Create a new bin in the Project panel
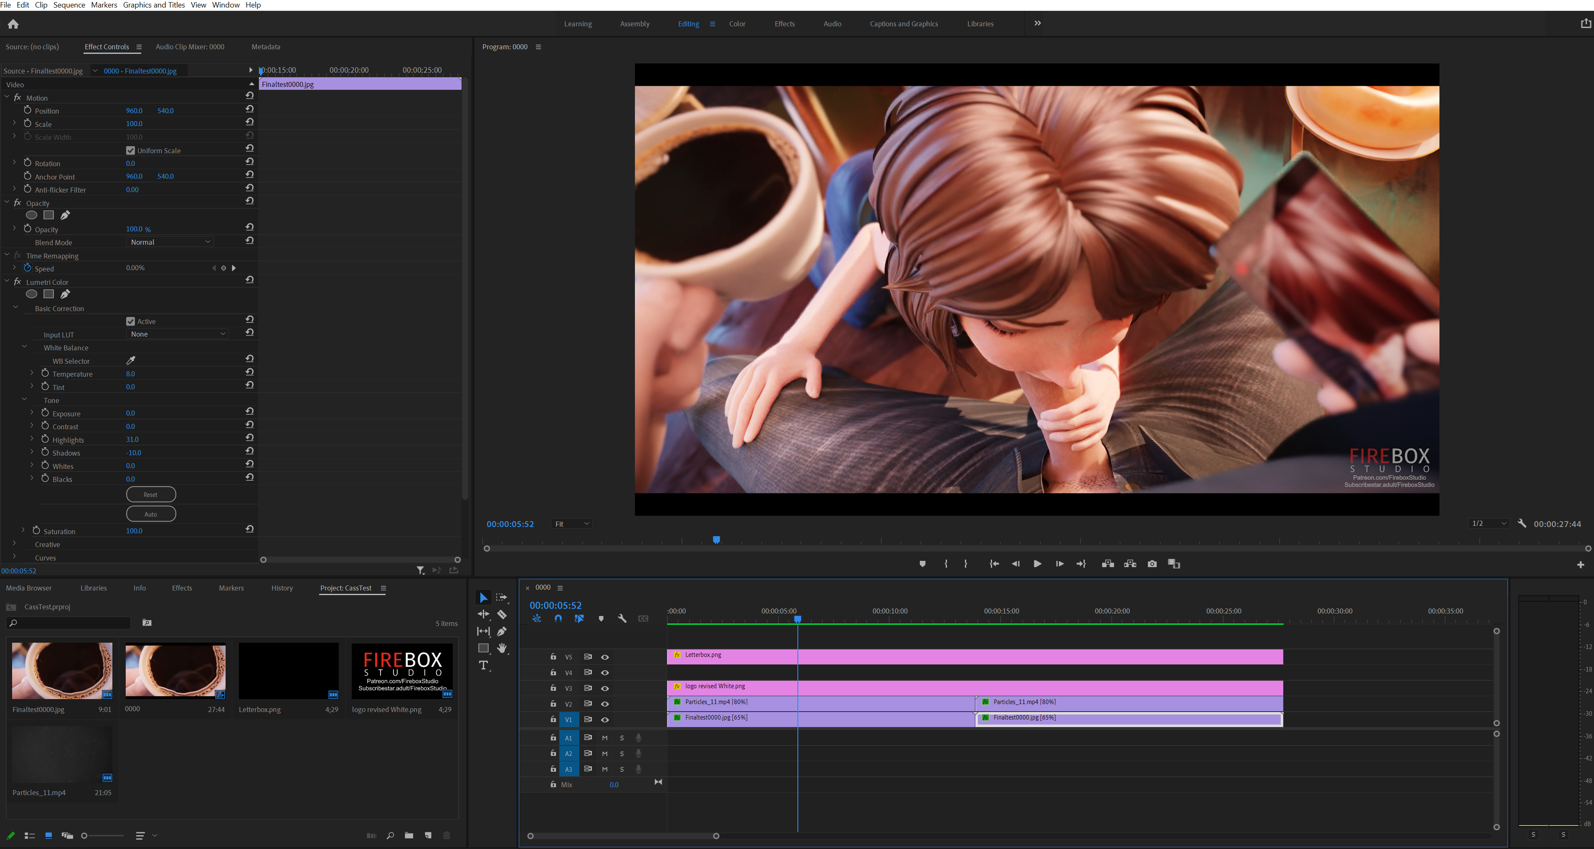 [x=409, y=835]
